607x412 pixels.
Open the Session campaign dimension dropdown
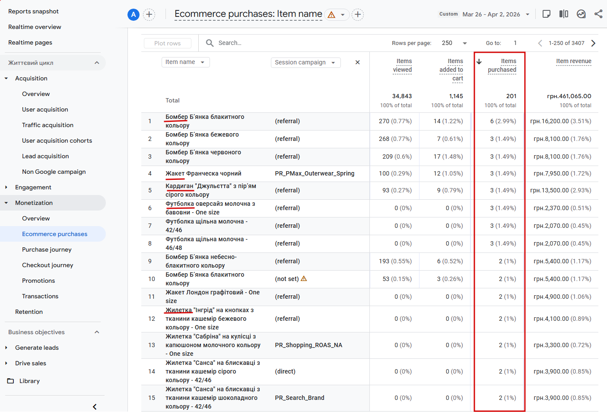pos(305,63)
